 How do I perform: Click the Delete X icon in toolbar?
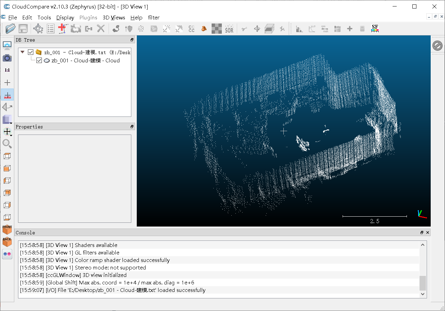101,29
